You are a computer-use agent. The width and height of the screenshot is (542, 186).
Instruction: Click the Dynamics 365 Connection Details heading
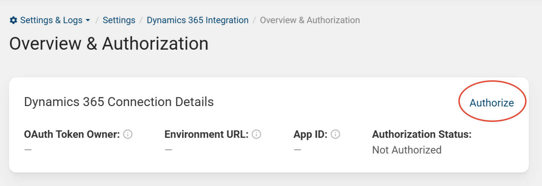pos(119,102)
